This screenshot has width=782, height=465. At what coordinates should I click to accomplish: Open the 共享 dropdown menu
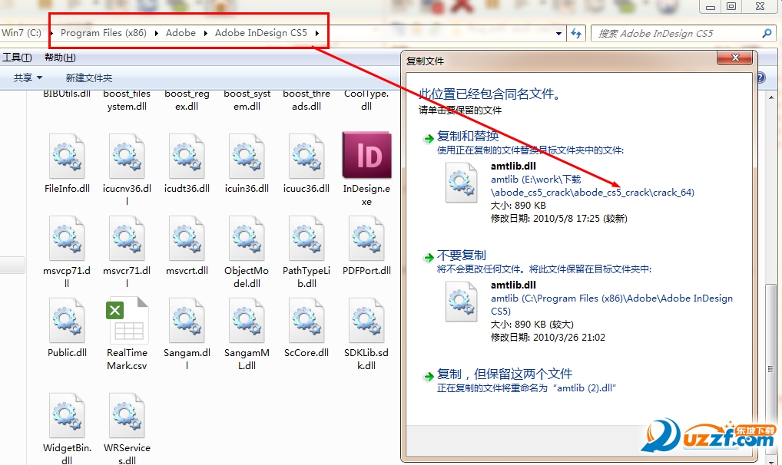click(x=28, y=77)
